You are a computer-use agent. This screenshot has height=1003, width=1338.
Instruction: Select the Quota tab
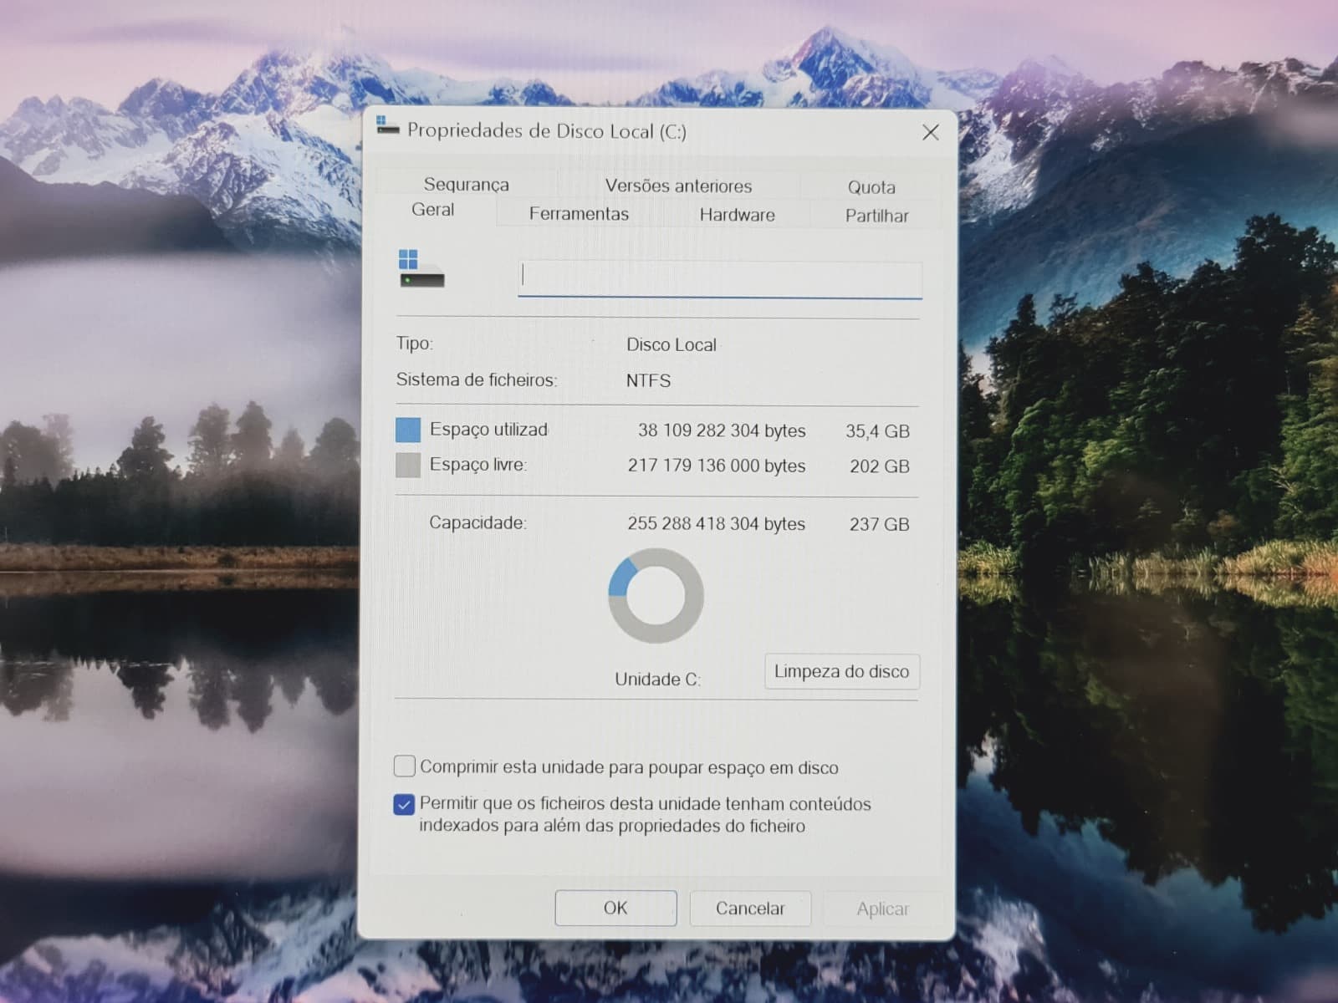[x=871, y=187]
